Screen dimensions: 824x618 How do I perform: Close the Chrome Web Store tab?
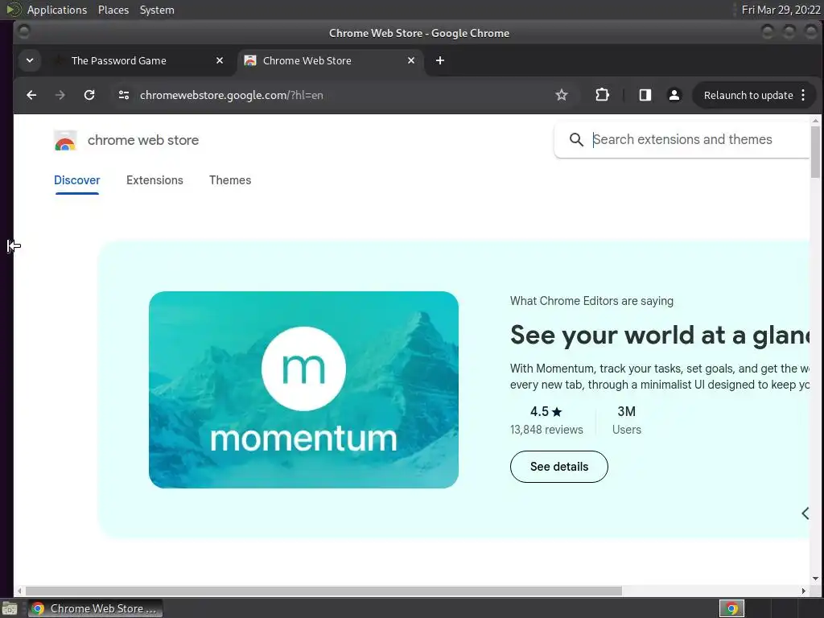pyautogui.click(x=411, y=60)
